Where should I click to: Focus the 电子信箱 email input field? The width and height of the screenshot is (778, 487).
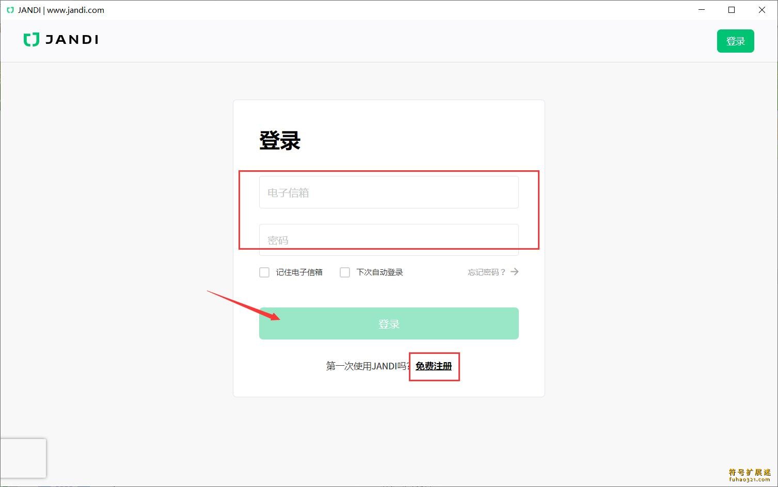click(x=389, y=192)
